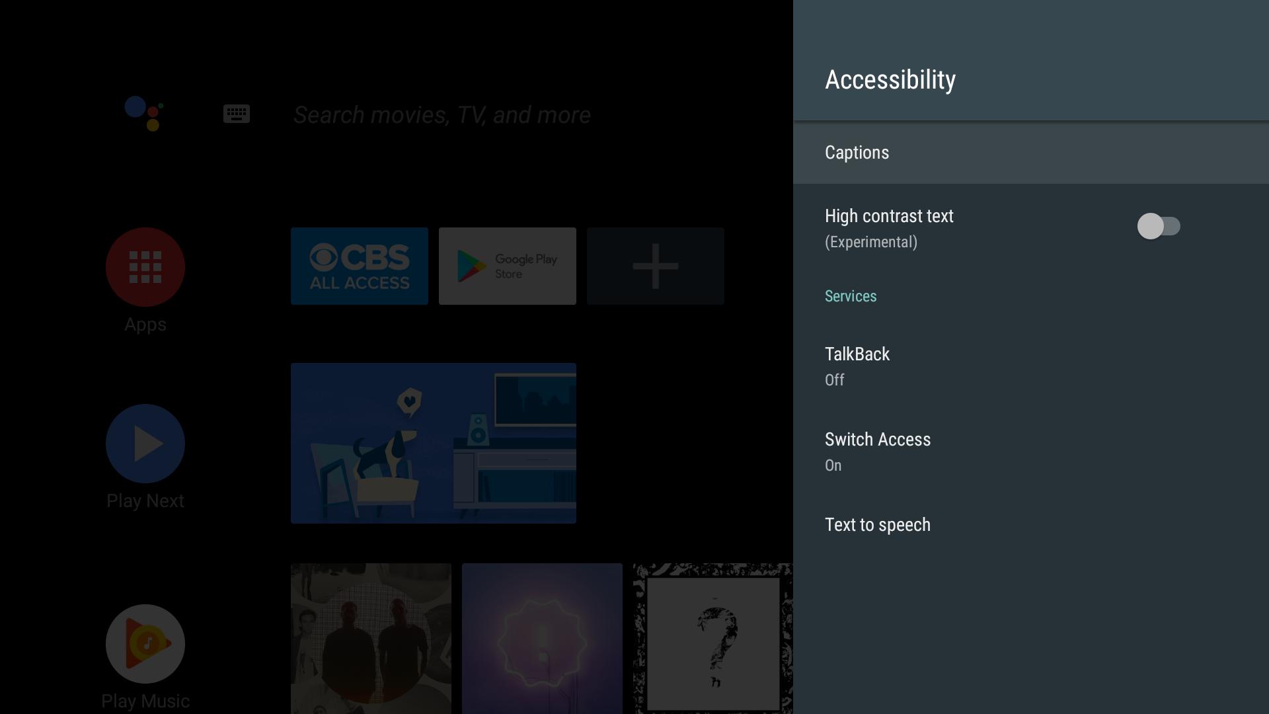Screen dimensions: 1269x714
Task: Open the Apps grid
Action: click(x=145, y=265)
